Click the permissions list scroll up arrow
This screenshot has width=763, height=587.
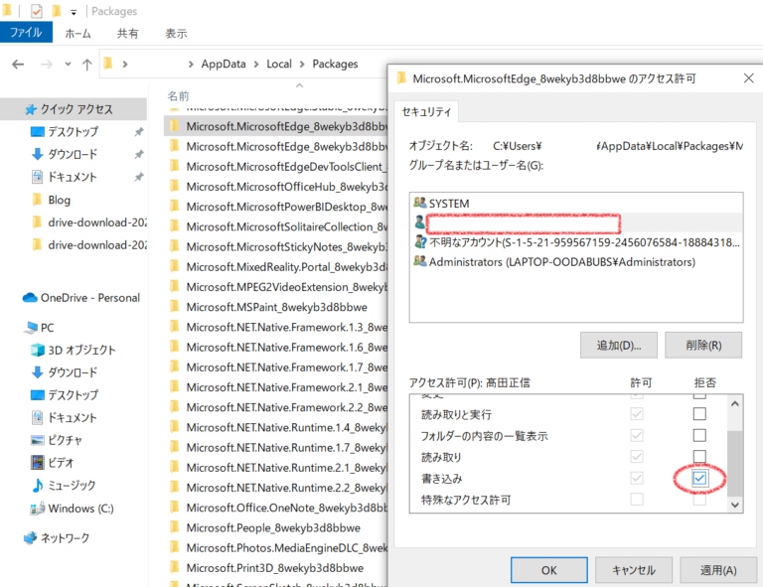pos(735,403)
